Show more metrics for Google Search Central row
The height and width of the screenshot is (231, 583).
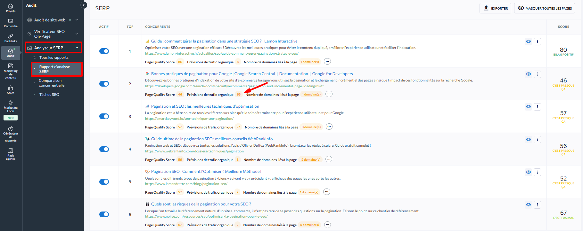coord(329,94)
